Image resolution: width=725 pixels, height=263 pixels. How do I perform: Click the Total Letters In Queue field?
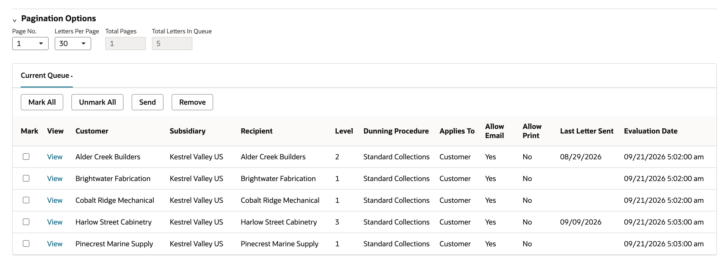(x=172, y=43)
